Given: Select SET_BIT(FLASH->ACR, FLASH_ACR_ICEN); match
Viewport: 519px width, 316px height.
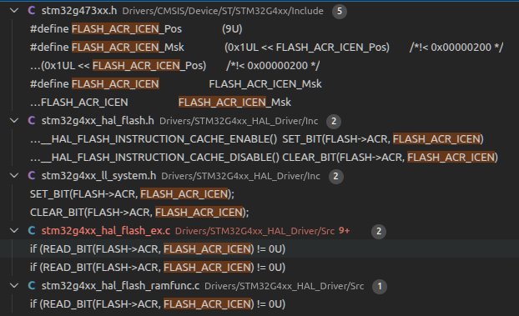Looking at the screenshot, I should 132,194.
